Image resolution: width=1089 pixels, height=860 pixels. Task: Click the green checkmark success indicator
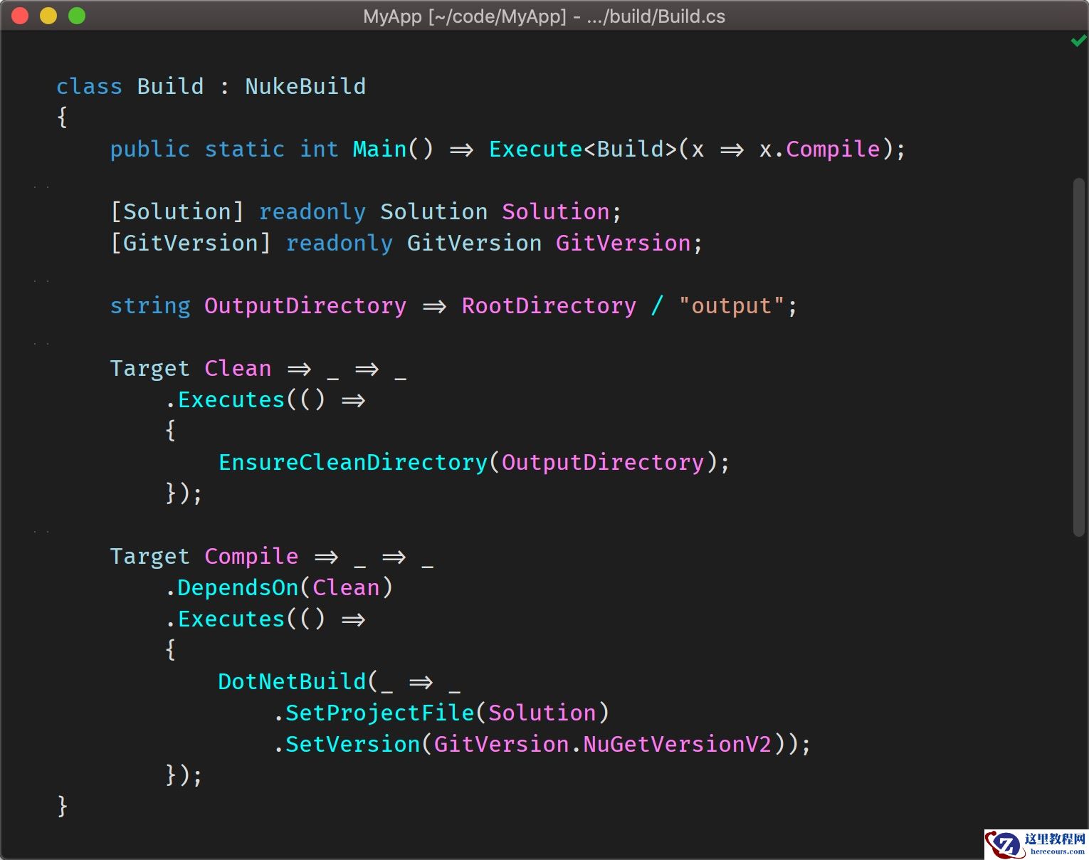point(1077,40)
